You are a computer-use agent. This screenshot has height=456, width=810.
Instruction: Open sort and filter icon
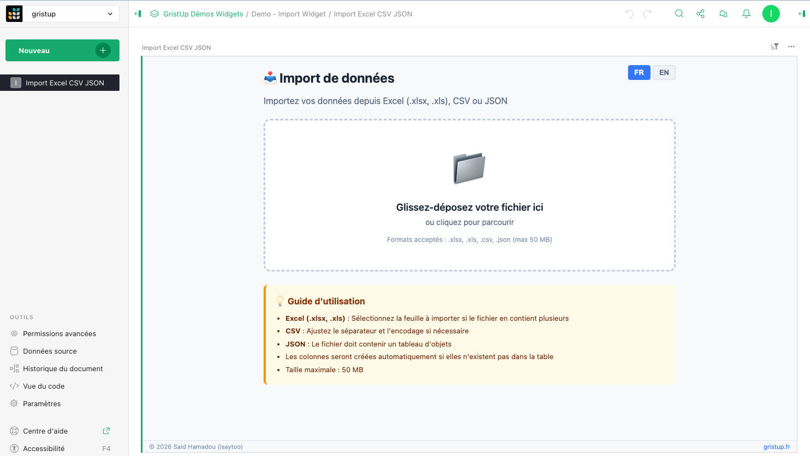[x=774, y=47]
